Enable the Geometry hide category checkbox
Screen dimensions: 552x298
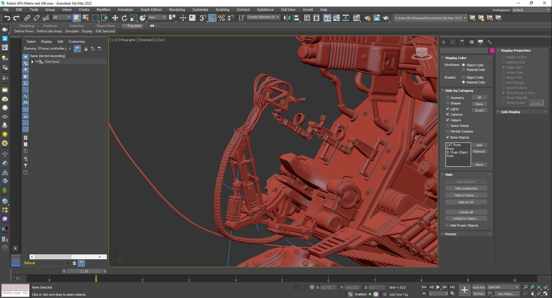(x=448, y=98)
